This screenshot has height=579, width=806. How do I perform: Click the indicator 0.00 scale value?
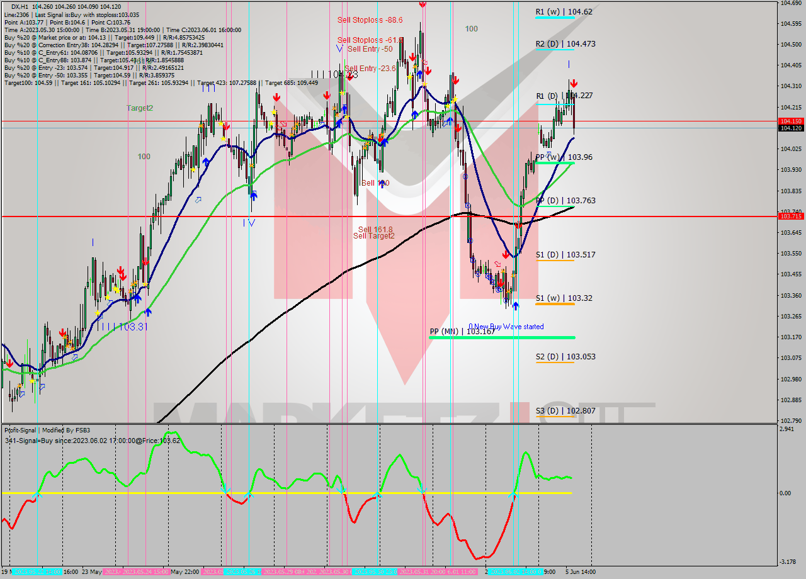tap(785, 493)
